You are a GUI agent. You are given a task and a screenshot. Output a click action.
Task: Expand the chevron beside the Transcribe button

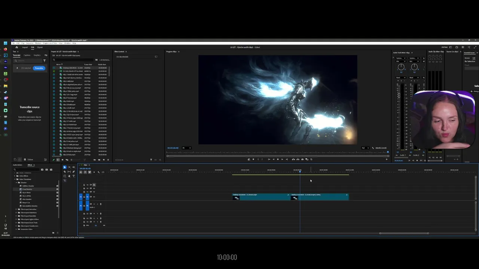(17, 68)
